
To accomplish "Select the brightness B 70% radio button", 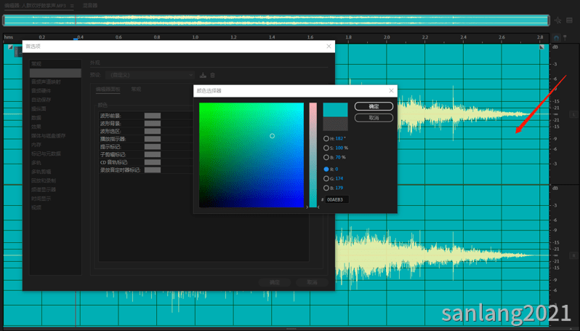I will (326, 157).
